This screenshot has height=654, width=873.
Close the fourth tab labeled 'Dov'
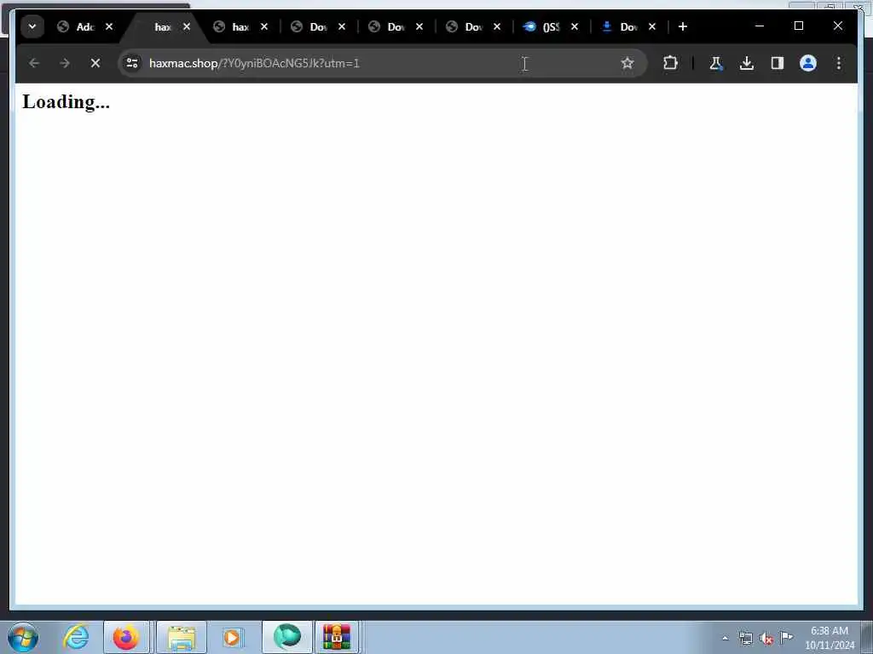coord(342,26)
